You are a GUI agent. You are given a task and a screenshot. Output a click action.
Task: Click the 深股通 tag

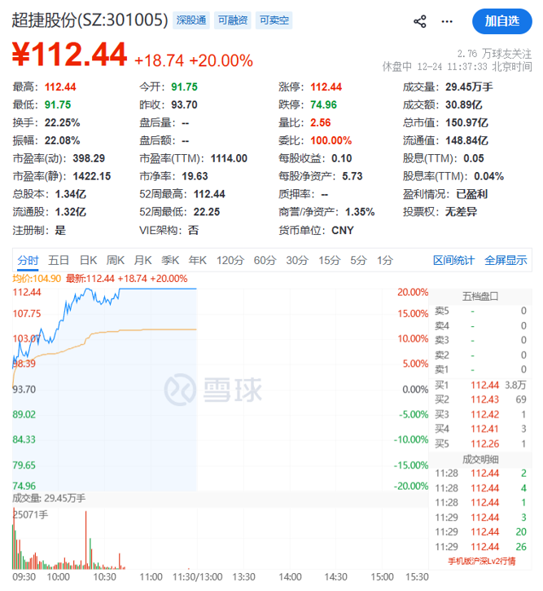point(193,20)
